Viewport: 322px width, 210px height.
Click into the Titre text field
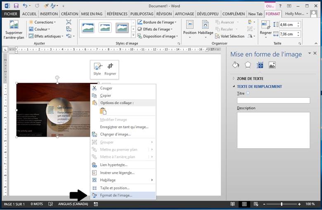[273, 100]
